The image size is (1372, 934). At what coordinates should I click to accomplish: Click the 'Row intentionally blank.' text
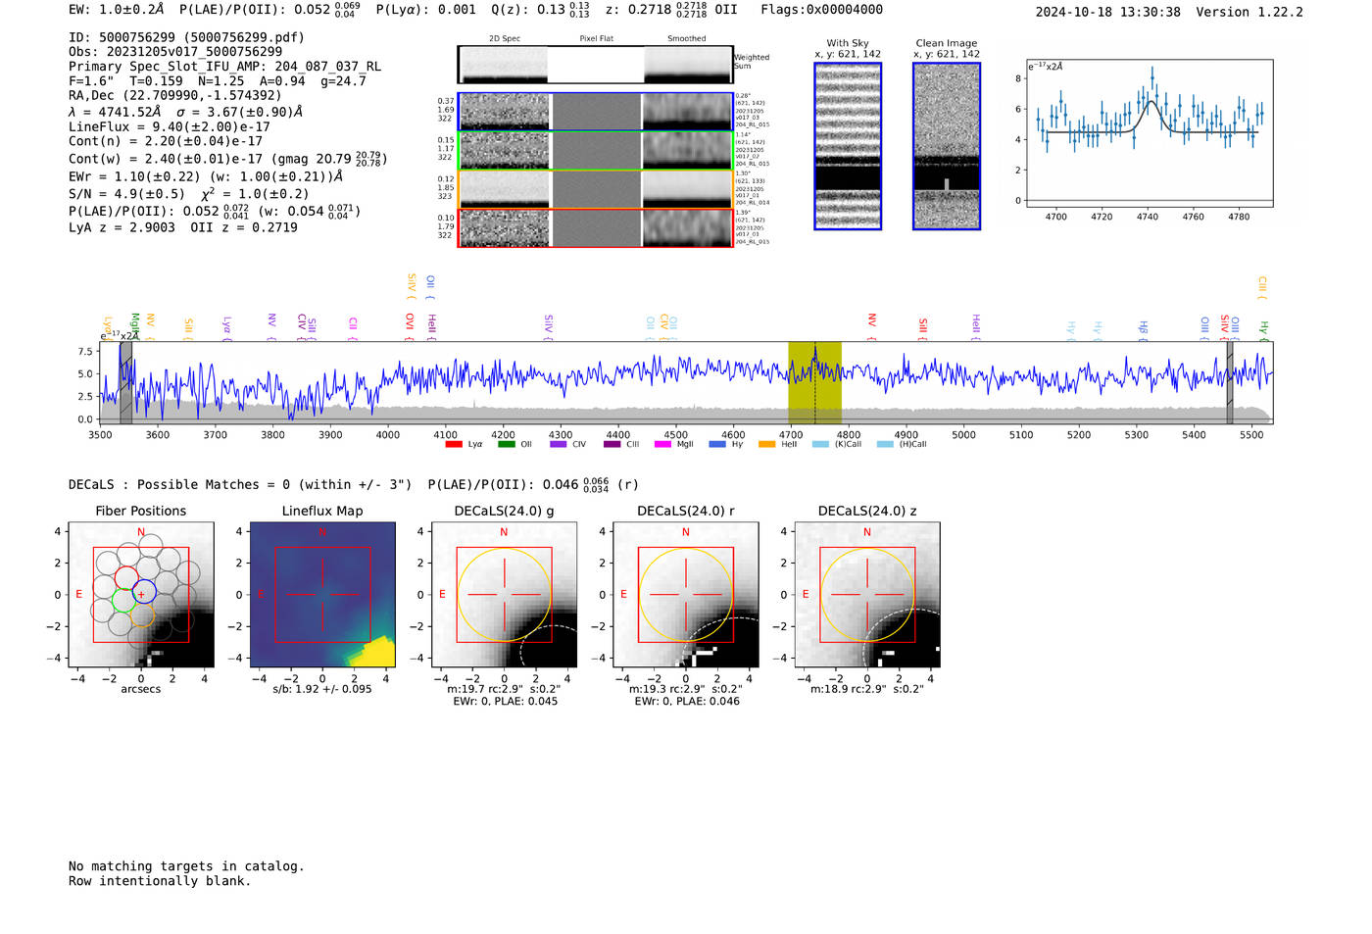point(160,881)
